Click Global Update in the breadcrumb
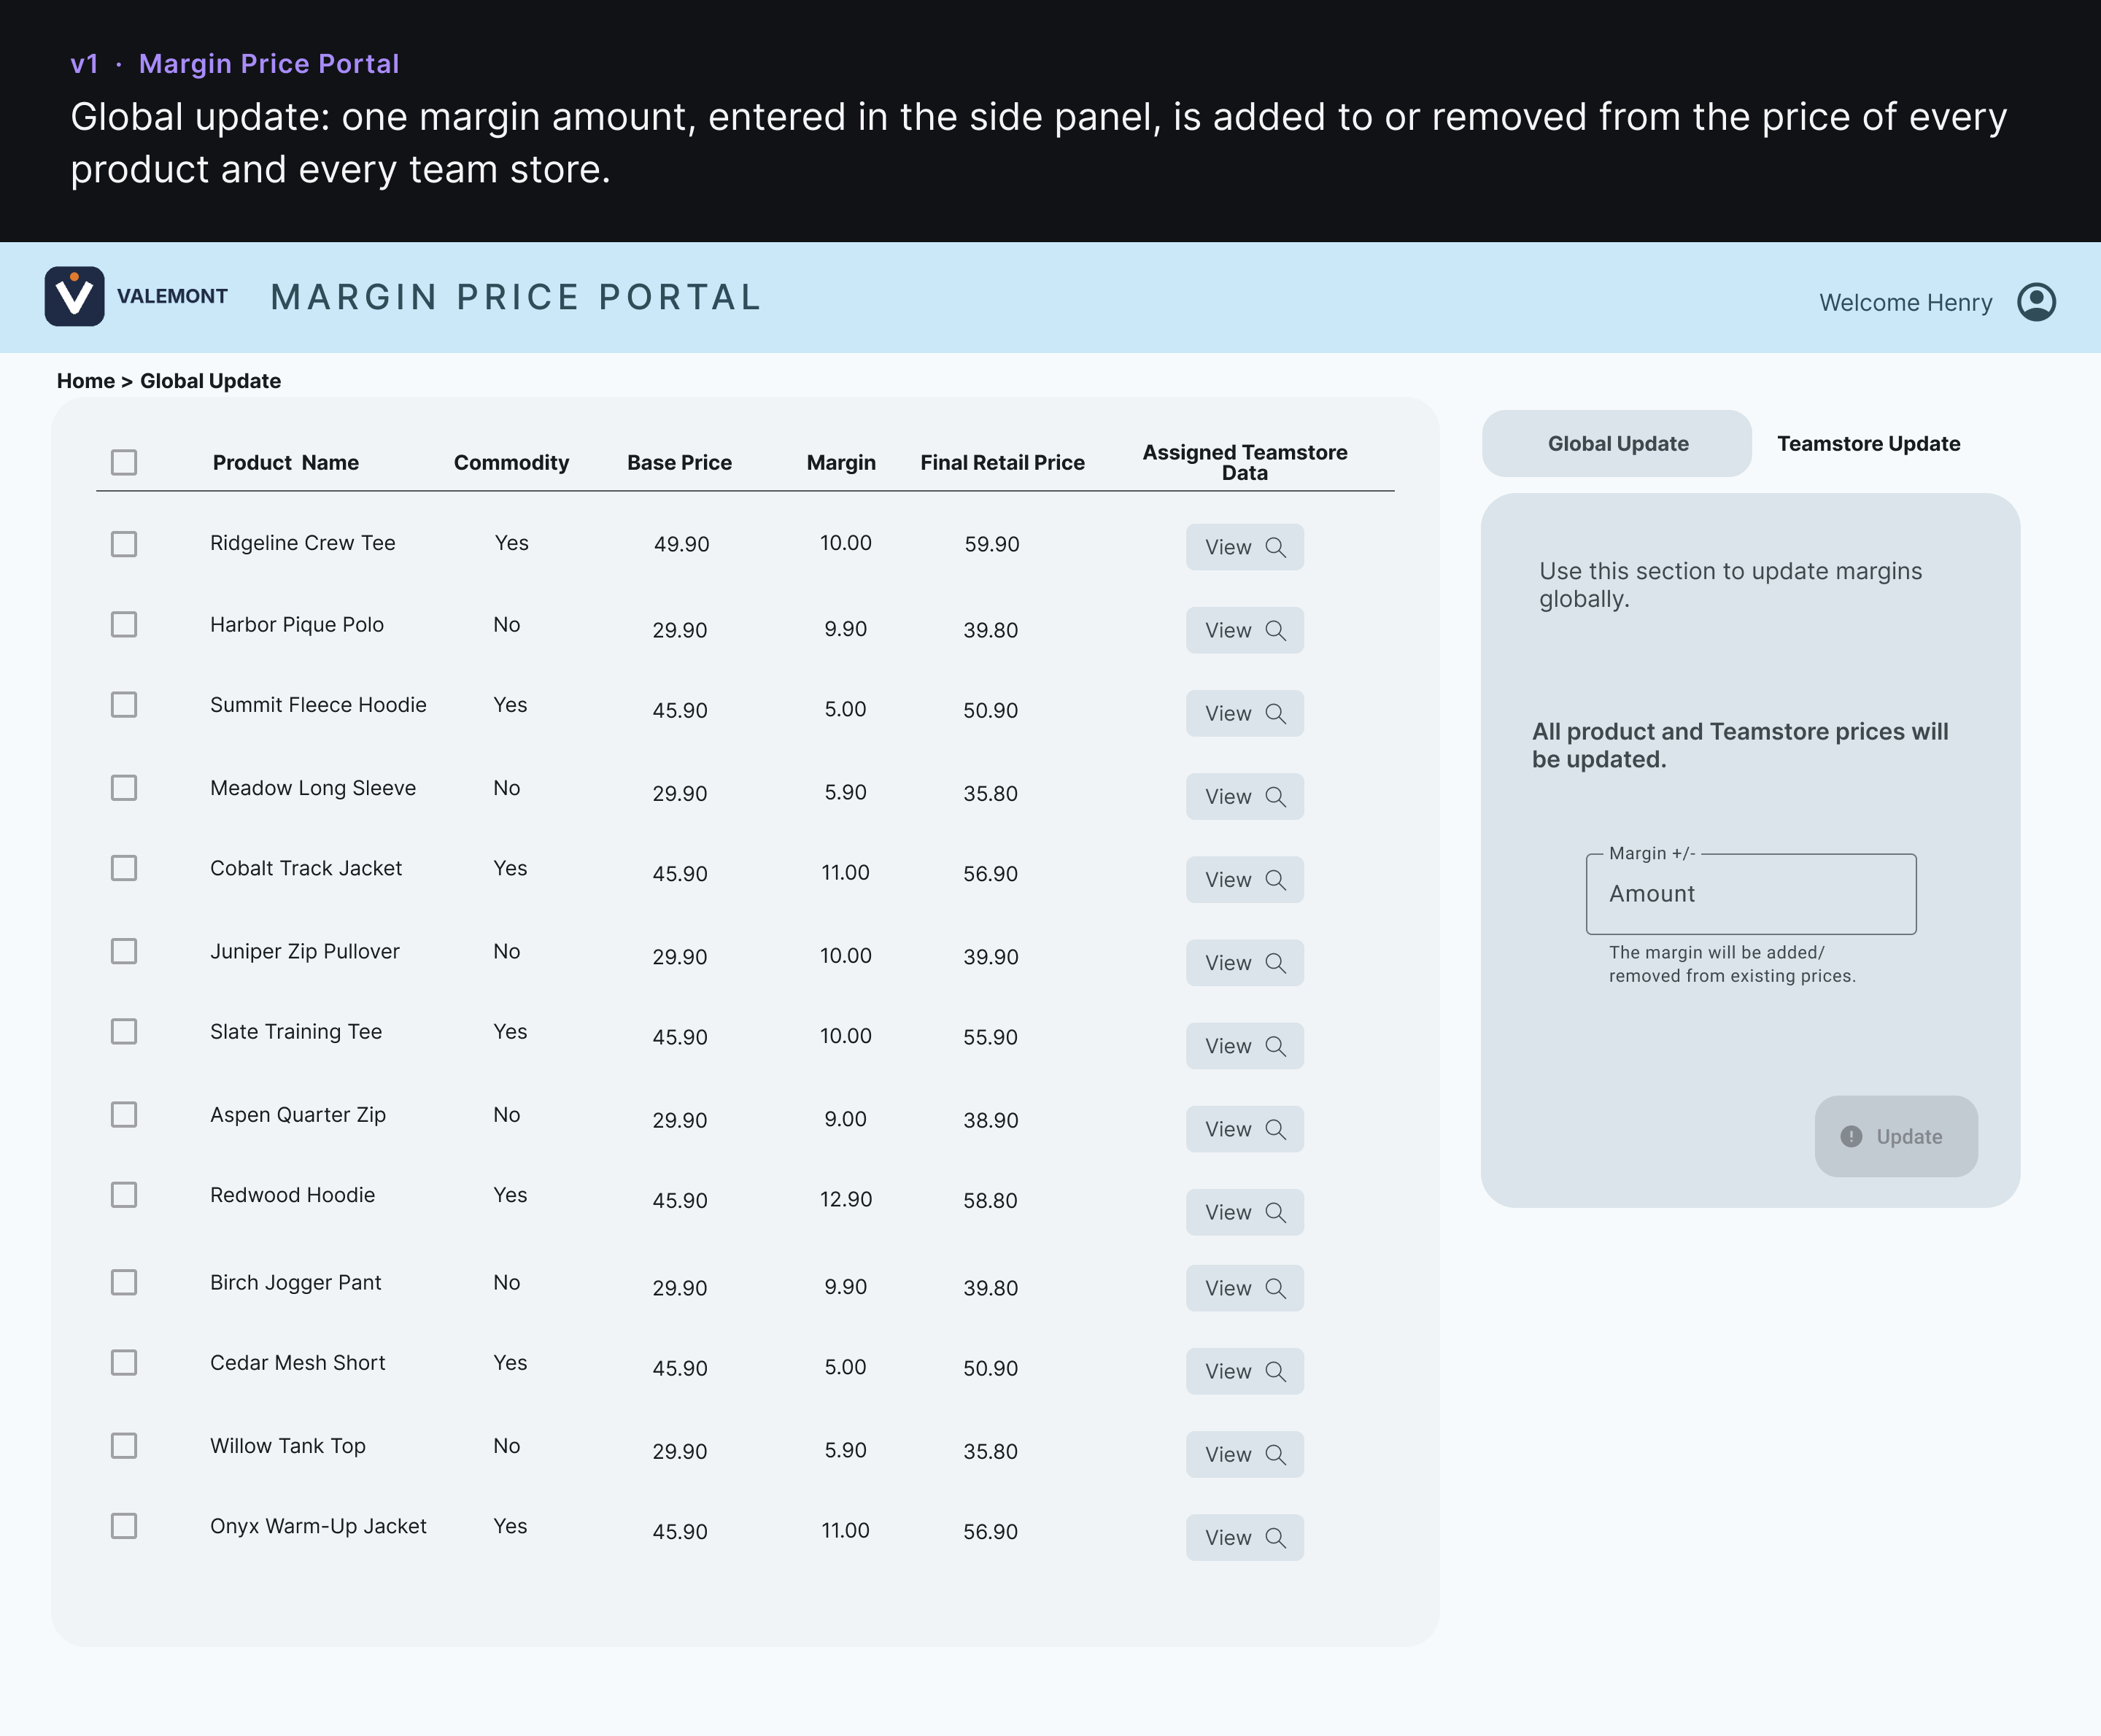Screen dimensions: 2101x1736 [x=210, y=381]
